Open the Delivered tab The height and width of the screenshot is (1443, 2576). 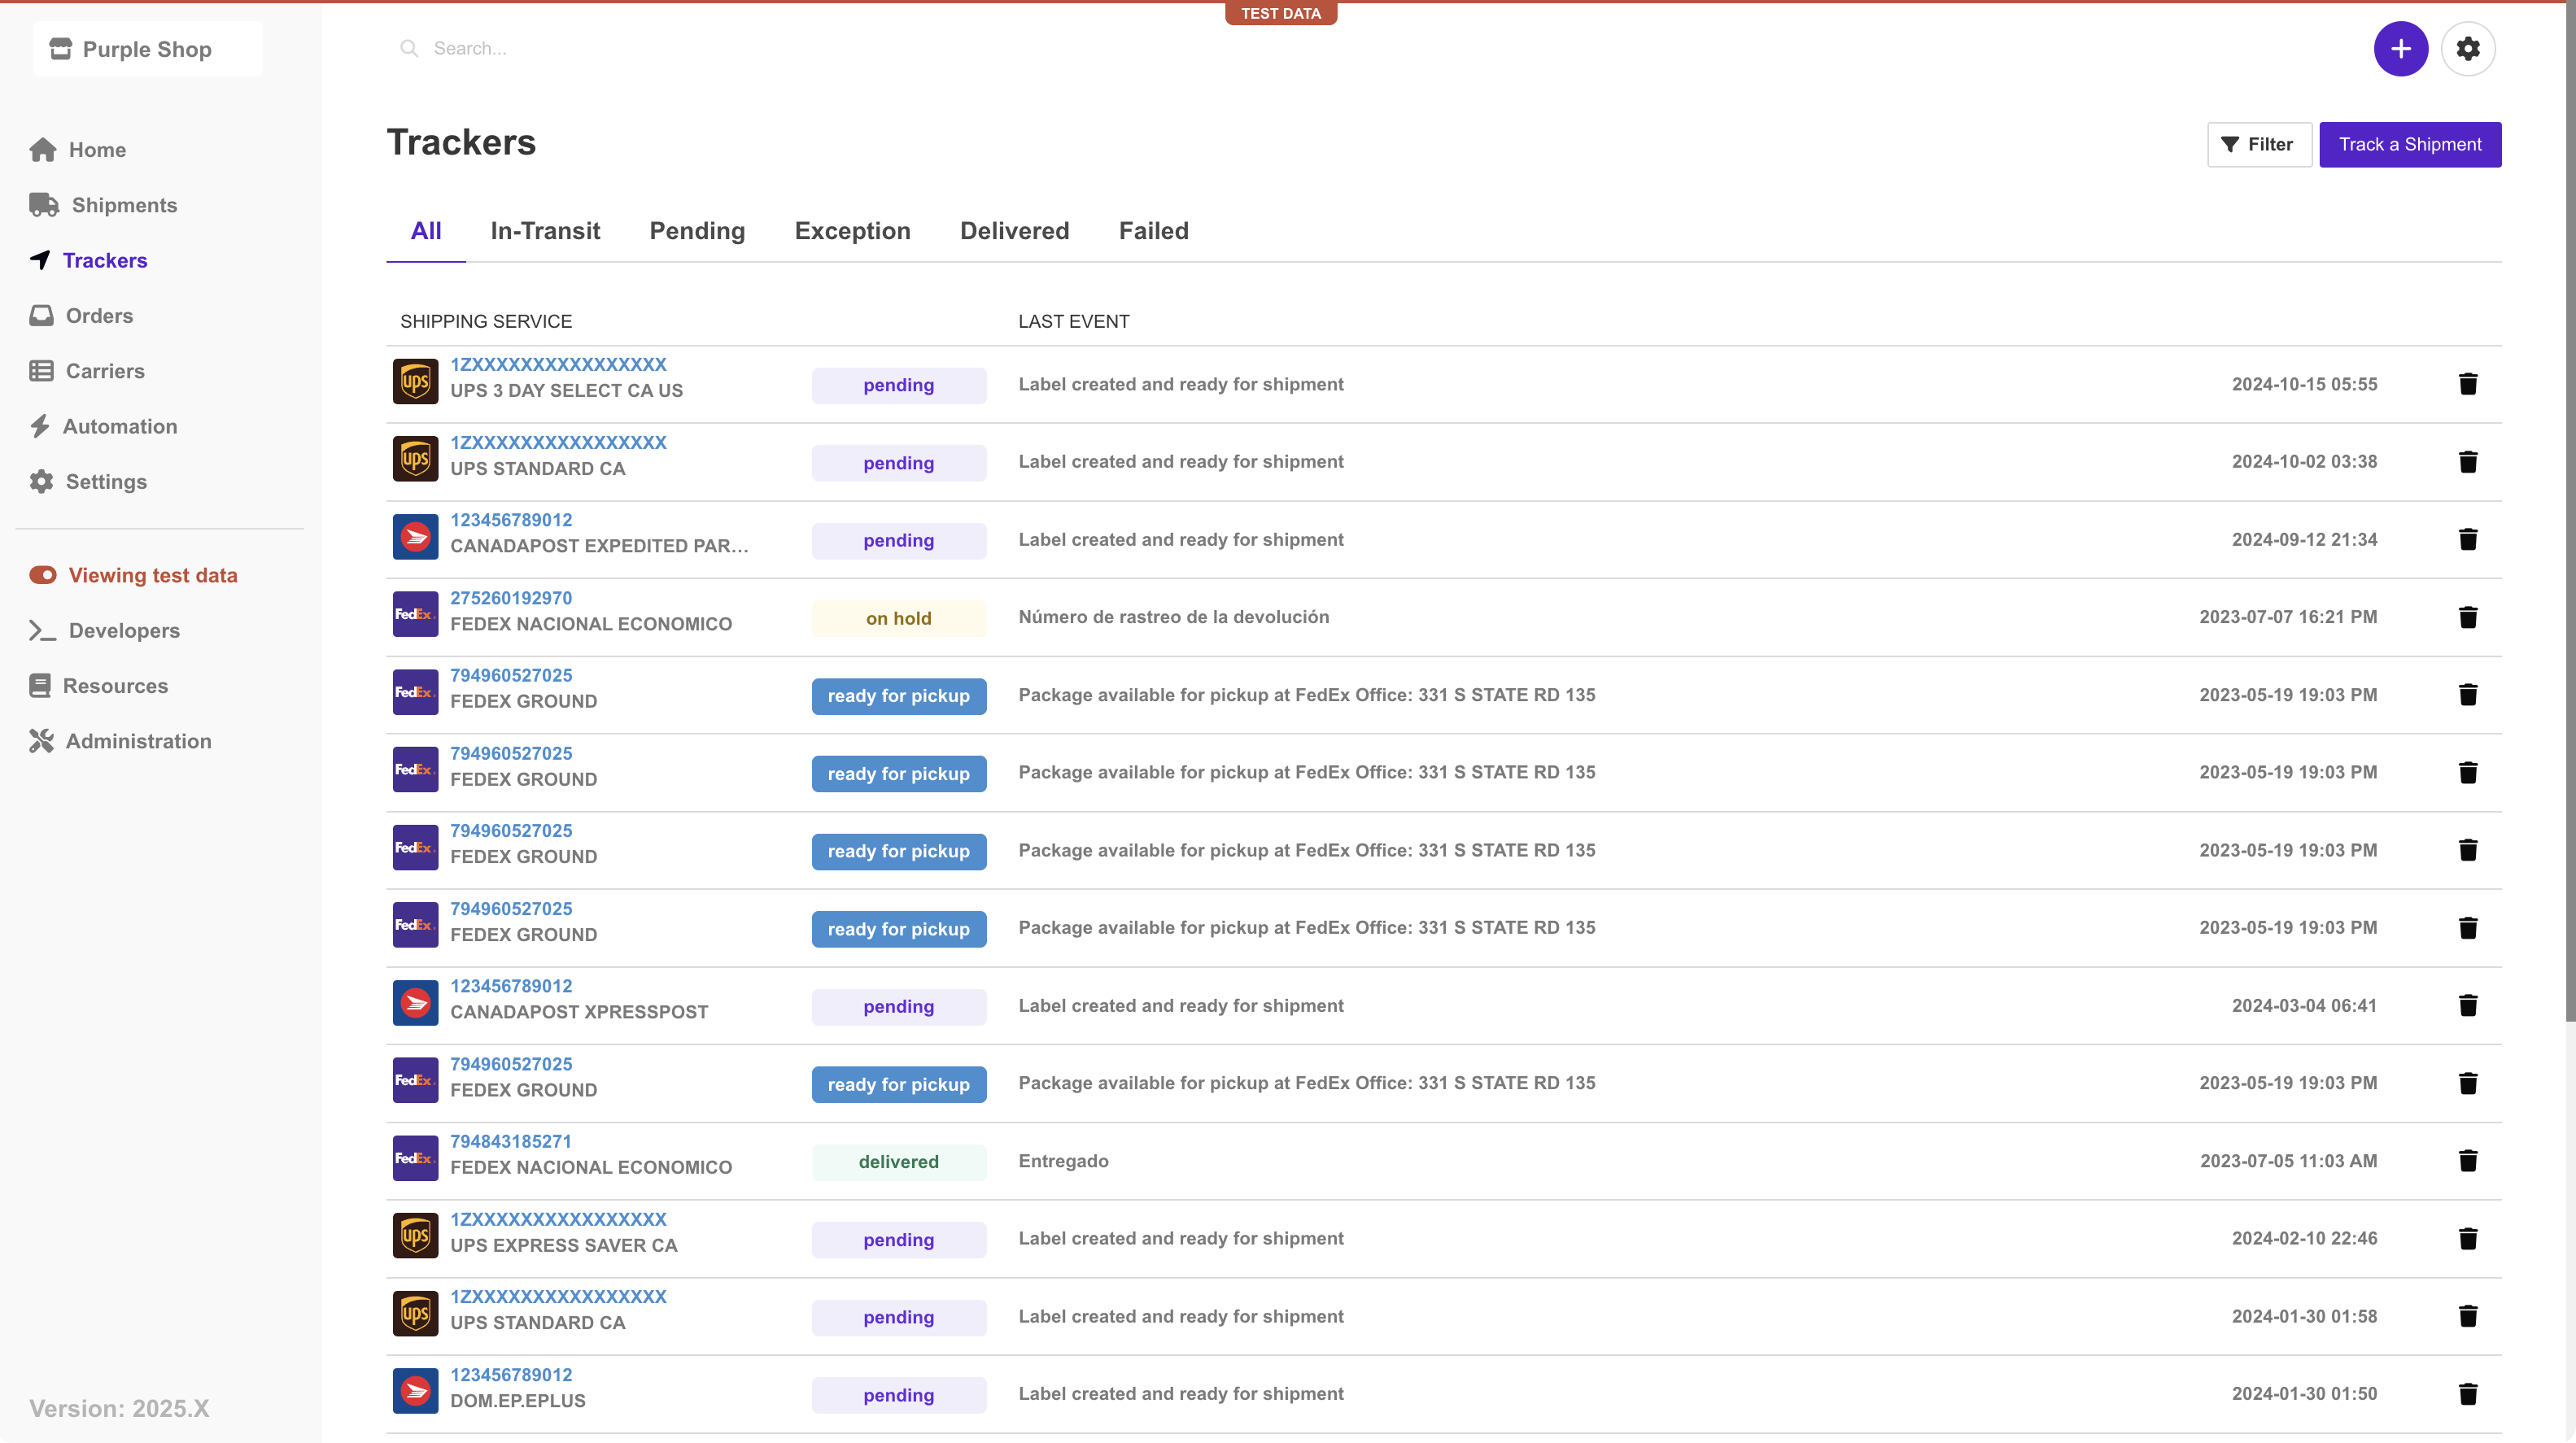[1014, 231]
